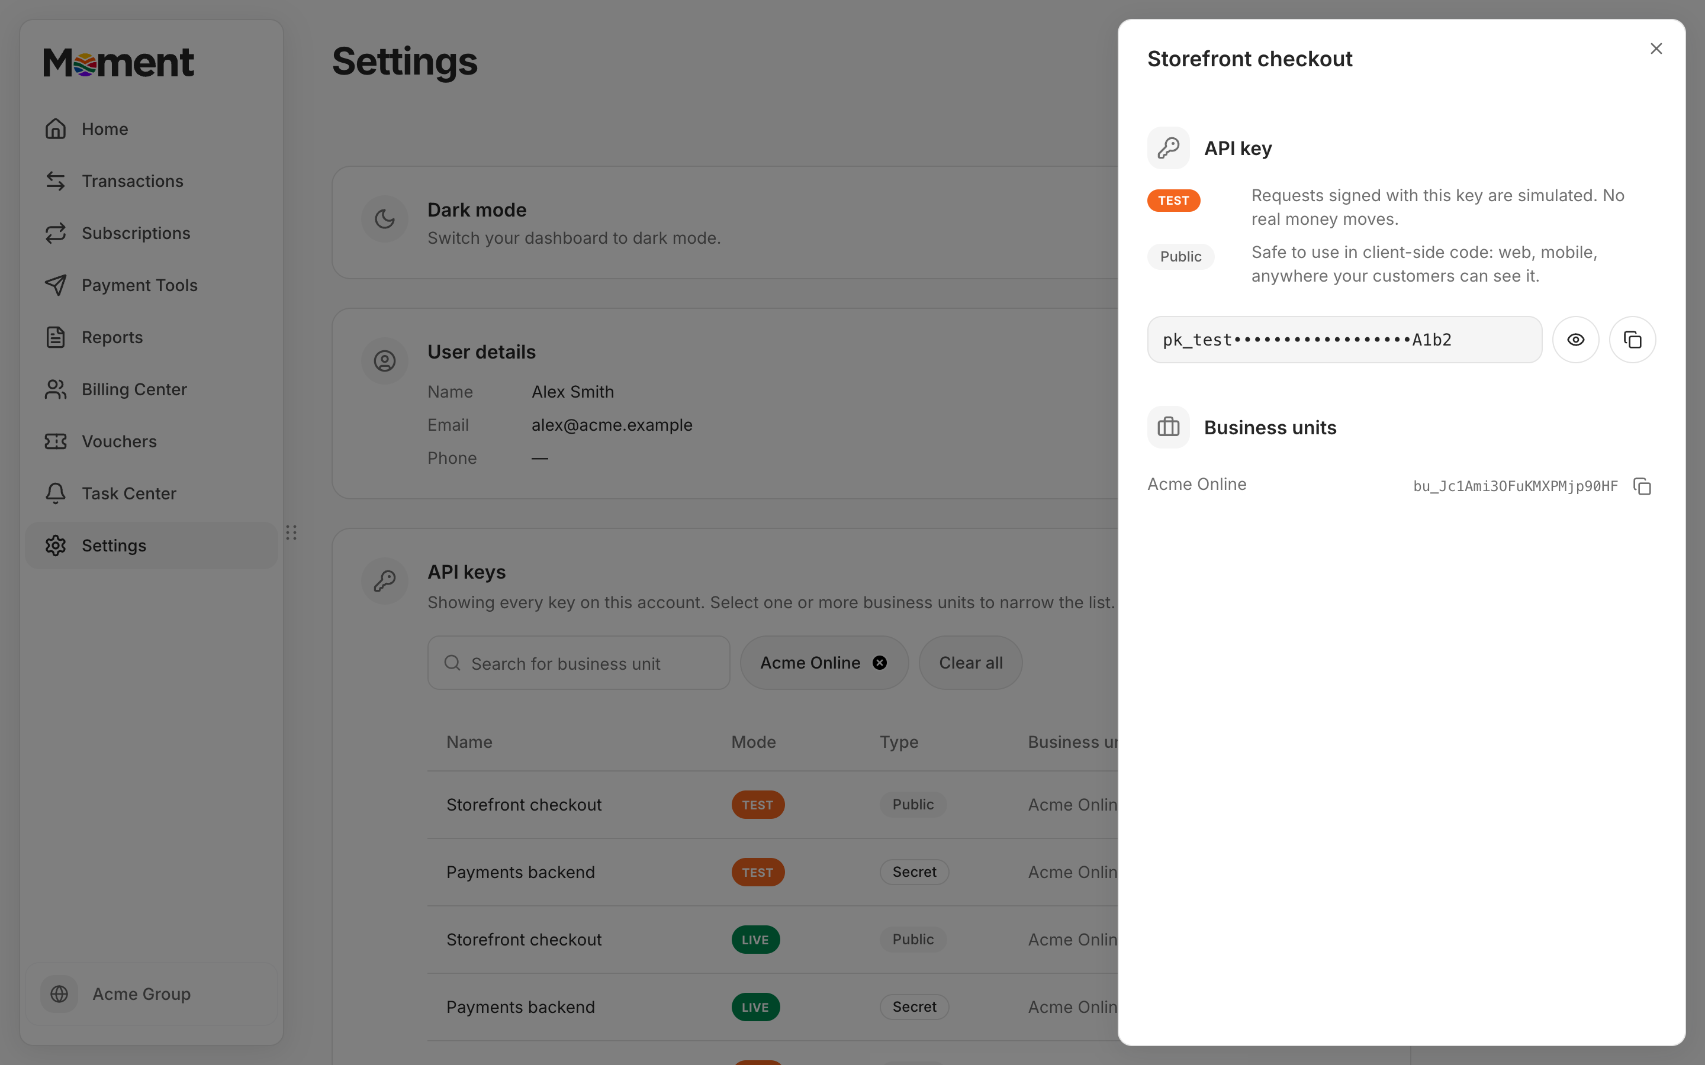Click the Mode column header

[753, 742]
